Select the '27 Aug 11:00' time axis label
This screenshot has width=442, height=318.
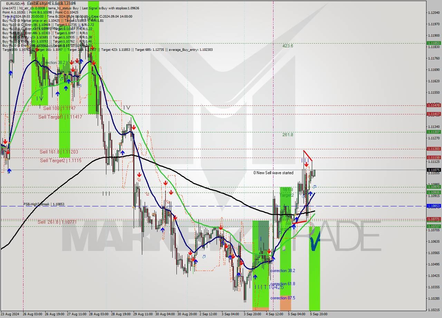[77, 314]
